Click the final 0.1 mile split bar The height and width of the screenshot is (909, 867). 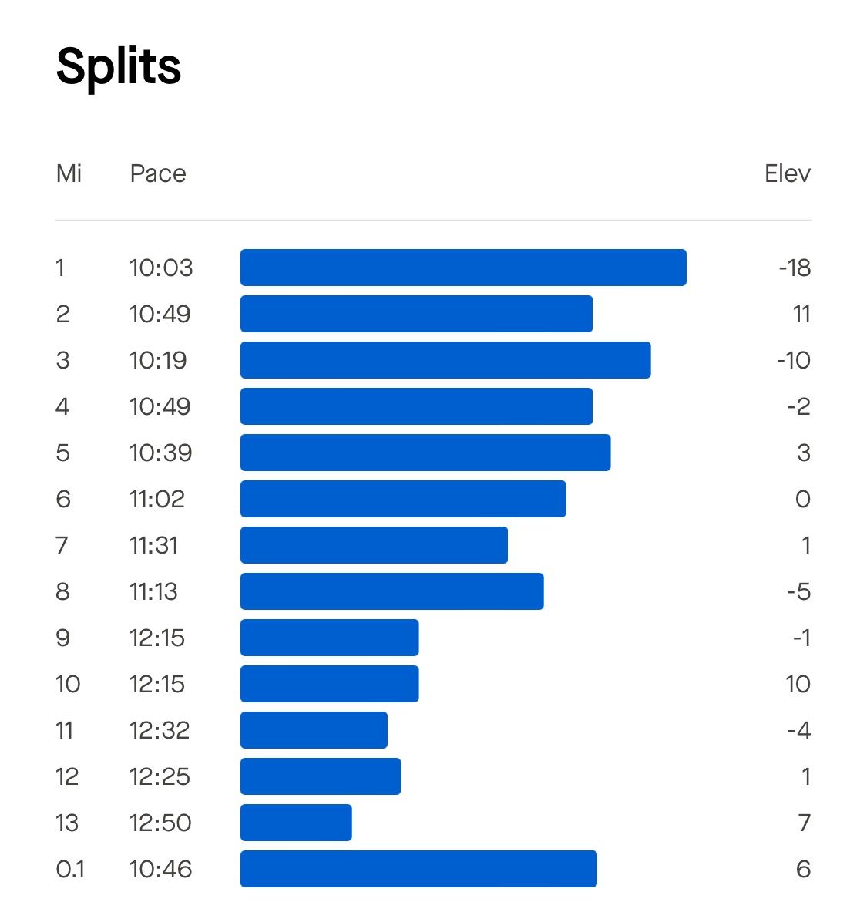[418, 869]
